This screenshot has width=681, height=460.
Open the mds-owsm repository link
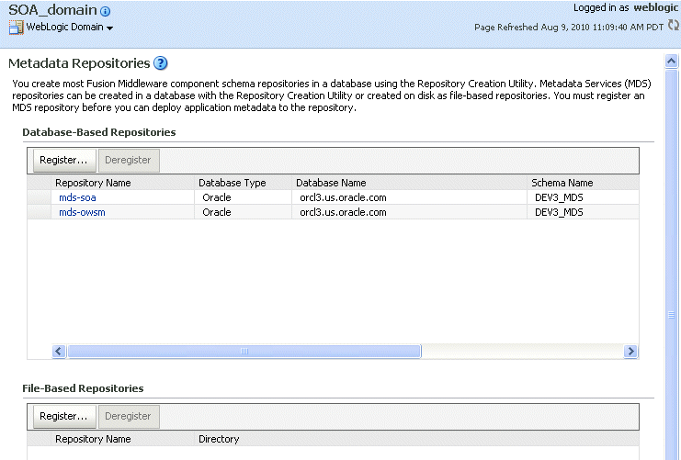click(82, 212)
